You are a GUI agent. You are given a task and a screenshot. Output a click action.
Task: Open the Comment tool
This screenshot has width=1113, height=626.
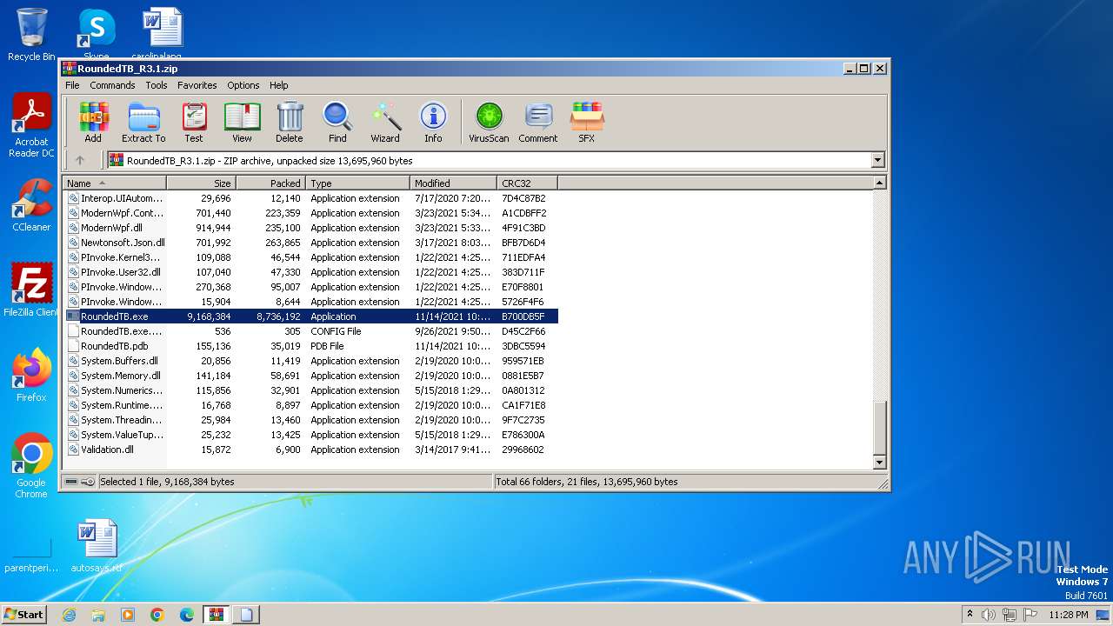[x=538, y=122]
